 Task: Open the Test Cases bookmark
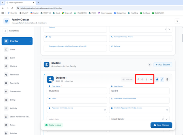145,13
